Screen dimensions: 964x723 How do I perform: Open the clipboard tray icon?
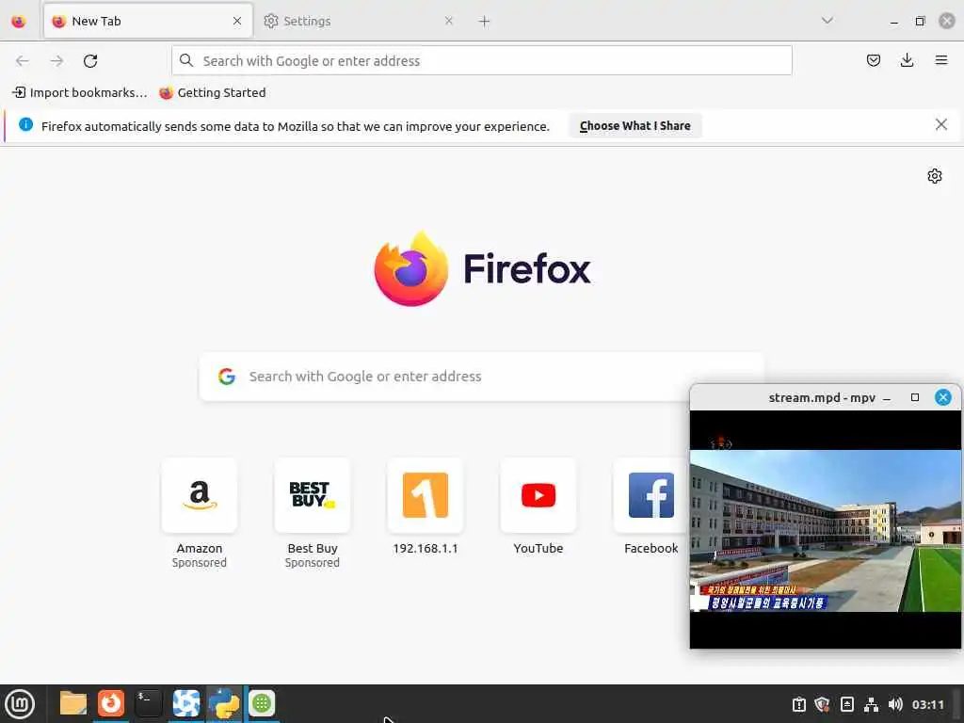pyautogui.click(x=798, y=704)
